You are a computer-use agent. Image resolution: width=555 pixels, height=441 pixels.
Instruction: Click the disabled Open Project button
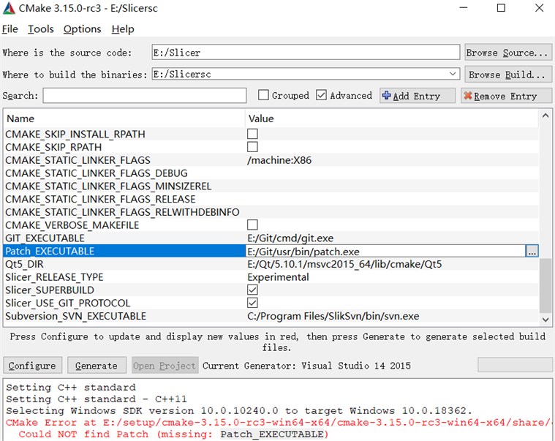[x=165, y=365]
